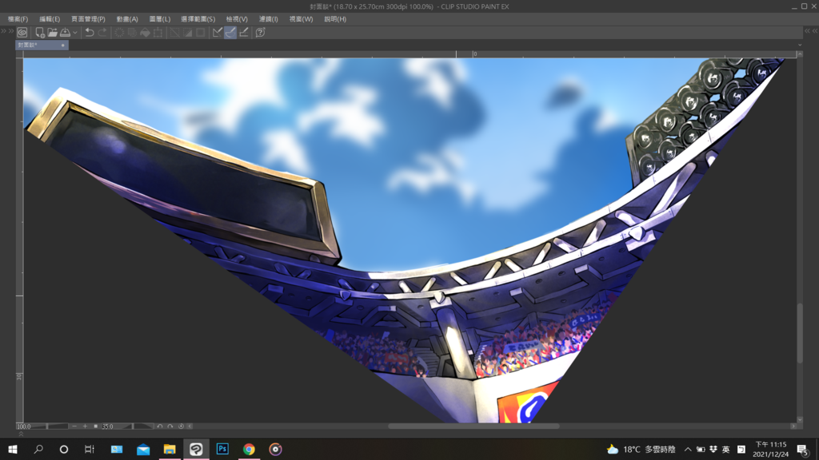This screenshot has width=819, height=460.
Task: Expand right palette dock with double chevrons
Action: (x=811, y=31)
